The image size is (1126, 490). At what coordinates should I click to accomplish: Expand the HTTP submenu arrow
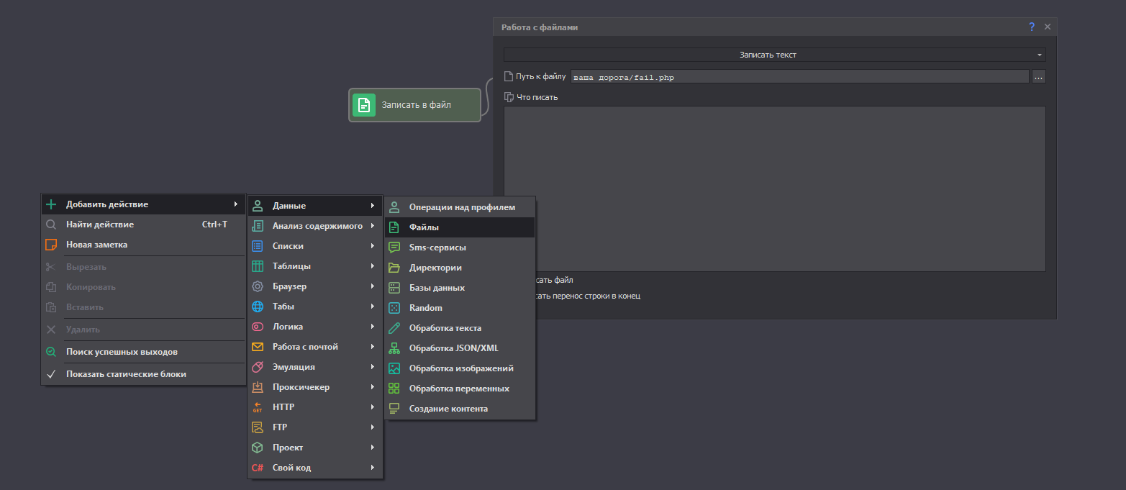[372, 407]
